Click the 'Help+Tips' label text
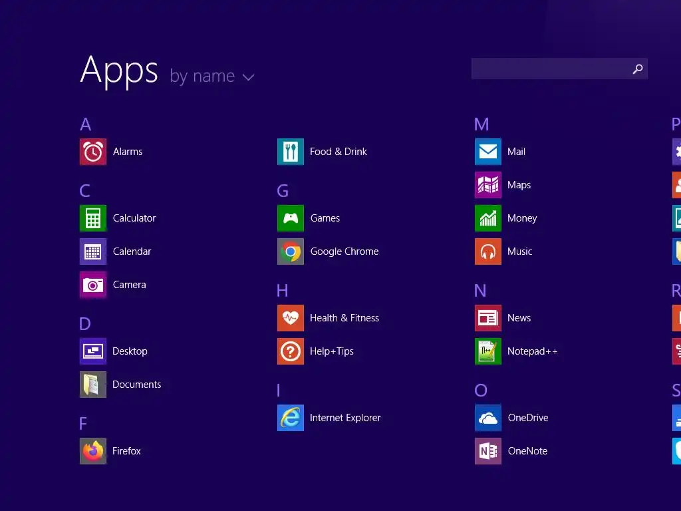Viewport: 681px width, 511px height. pyautogui.click(x=332, y=351)
